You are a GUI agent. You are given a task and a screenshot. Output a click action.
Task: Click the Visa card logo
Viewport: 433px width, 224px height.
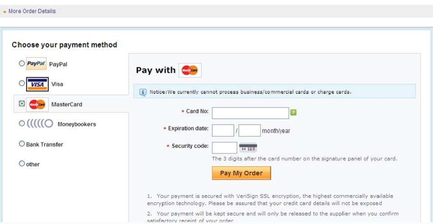pyautogui.click(x=37, y=84)
